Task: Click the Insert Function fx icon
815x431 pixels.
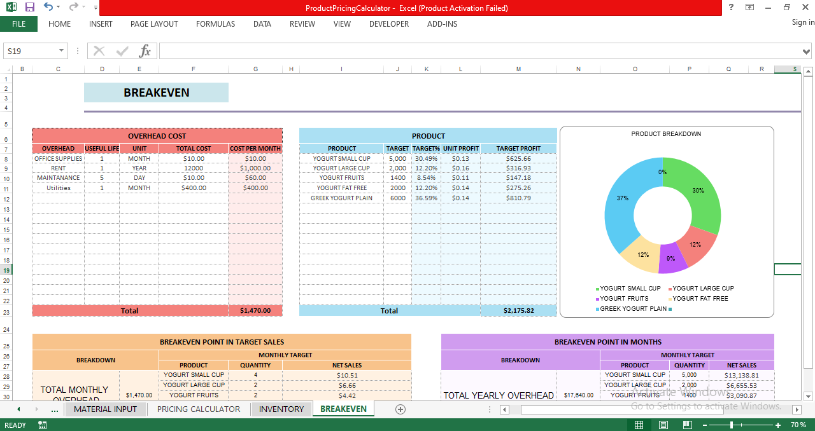Action: point(145,51)
